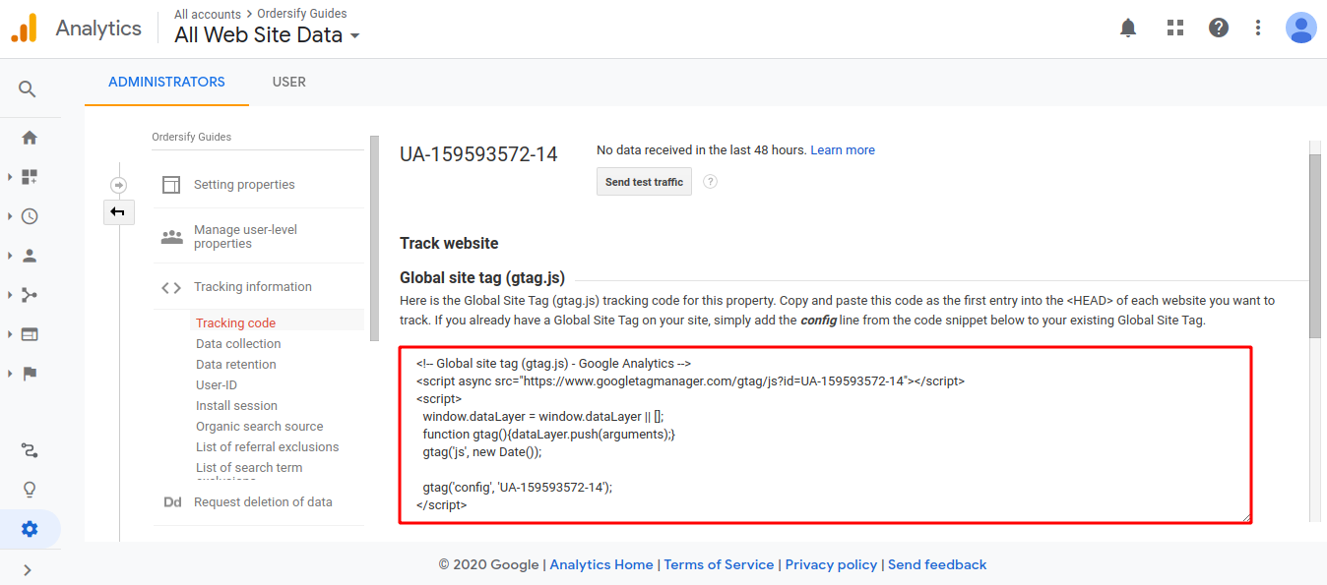Open List of referral exclusions
The height and width of the screenshot is (585, 1327).
point(268,447)
